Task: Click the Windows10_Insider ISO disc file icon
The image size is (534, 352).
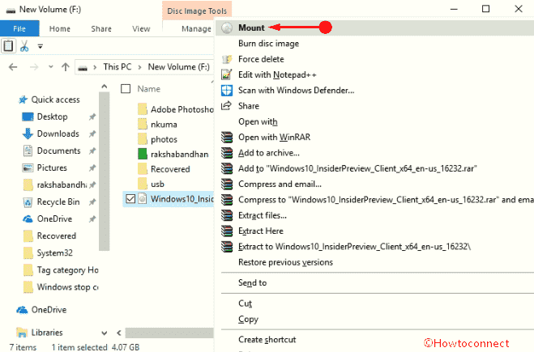Action: click(x=143, y=198)
